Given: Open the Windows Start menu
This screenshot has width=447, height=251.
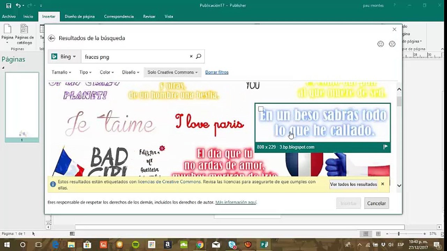Looking at the screenshot, I should (7, 245).
